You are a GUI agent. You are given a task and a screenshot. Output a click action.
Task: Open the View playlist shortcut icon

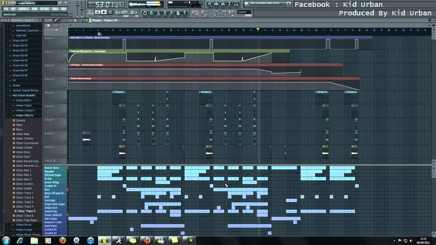click(209, 4)
